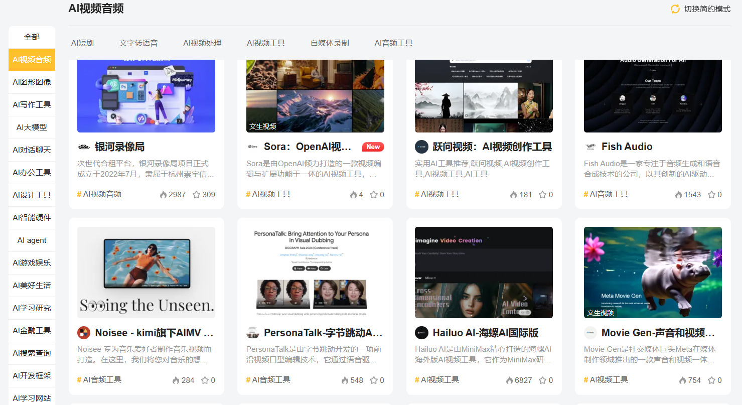Screen dimensions: 742x405
Task: Choose AI游戏娱乐 in the sidebar
Action: 32,263
